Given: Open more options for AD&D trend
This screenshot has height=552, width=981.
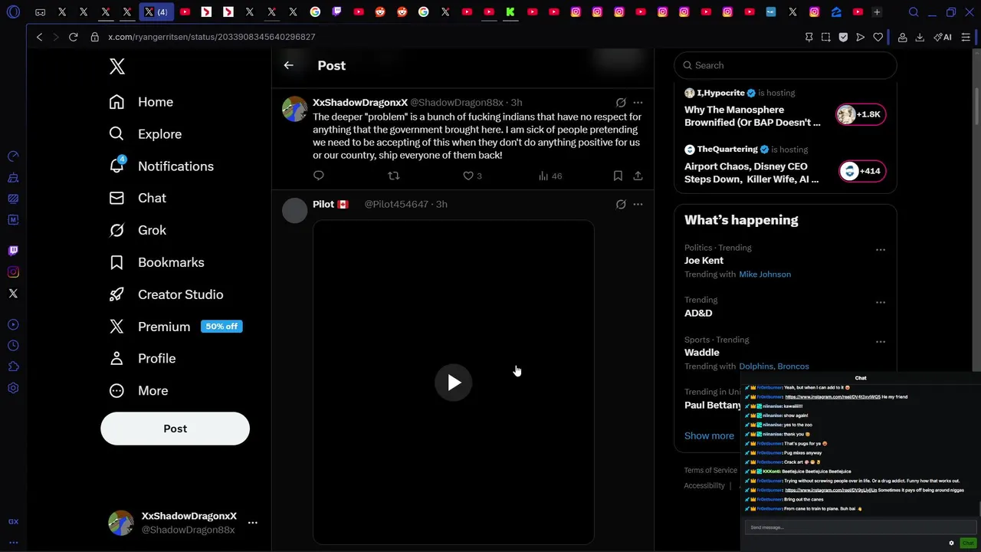Looking at the screenshot, I should point(881,302).
